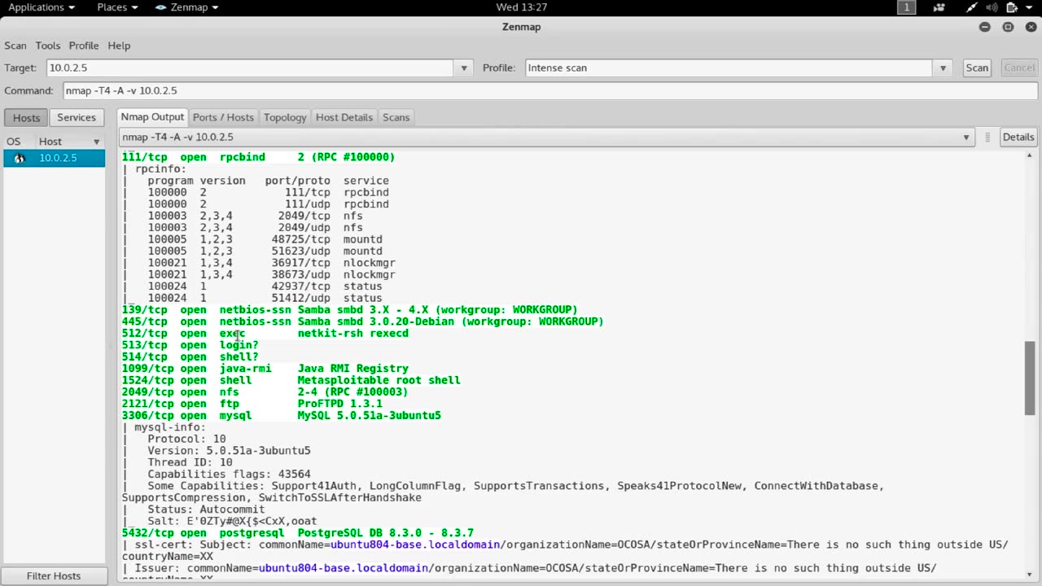Click the 5432/tcp postgresql output line
The height and width of the screenshot is (586, 1042).
click(298, 532)
